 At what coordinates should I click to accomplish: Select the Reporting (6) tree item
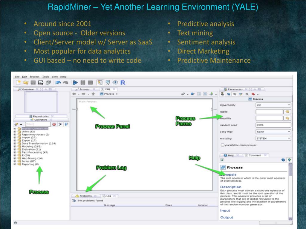[30, 164]
